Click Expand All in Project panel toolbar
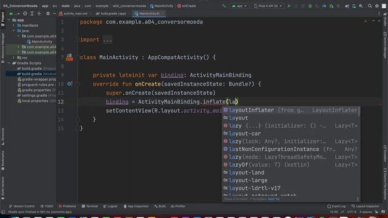The height and width of the screenshot is (218, 388). tap(32, 13)
